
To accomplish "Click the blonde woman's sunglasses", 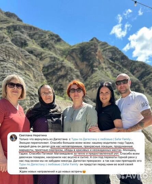I will tap(14, 85).
